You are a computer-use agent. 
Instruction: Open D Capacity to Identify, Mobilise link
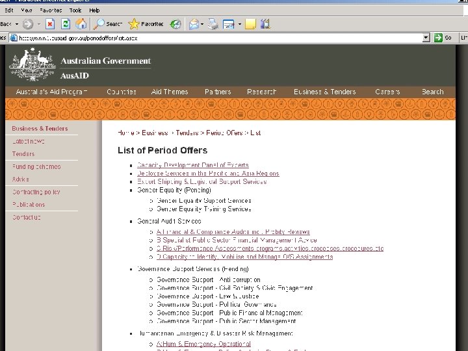click(245, 257)
